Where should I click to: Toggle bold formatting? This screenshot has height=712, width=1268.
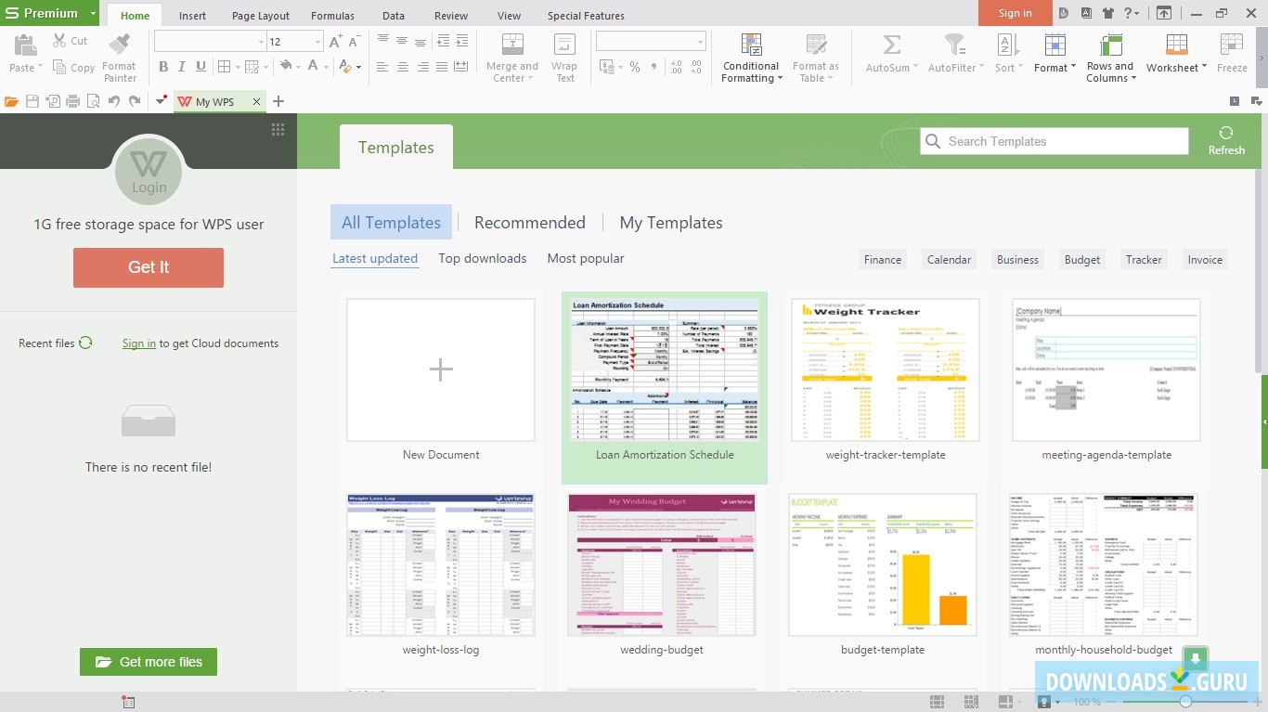[x=164, y=67]
